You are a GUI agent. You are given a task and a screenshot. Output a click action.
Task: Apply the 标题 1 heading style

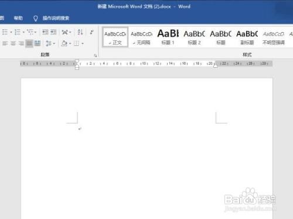coord(168,37)
